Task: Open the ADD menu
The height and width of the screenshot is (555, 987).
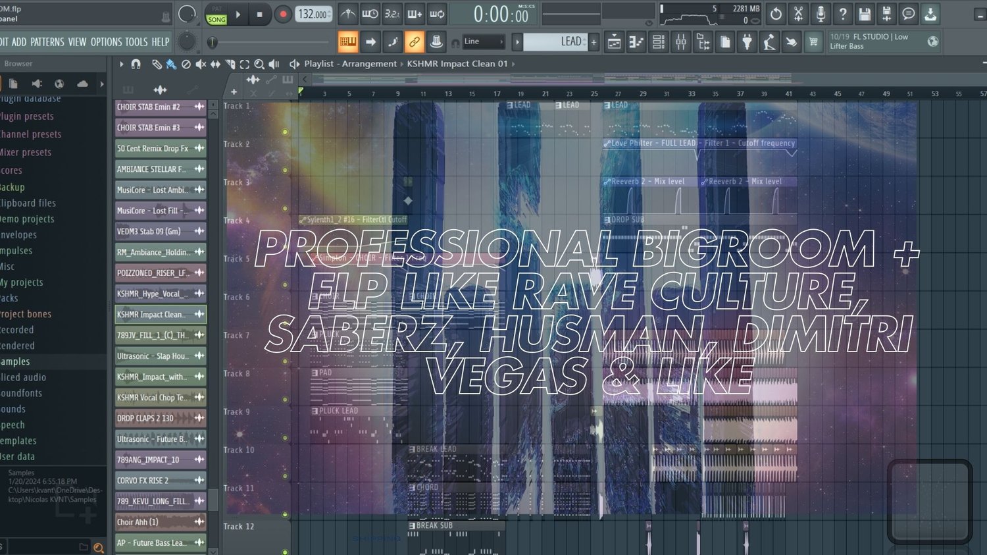Action: pyautogui.click(x=19, y=42)
